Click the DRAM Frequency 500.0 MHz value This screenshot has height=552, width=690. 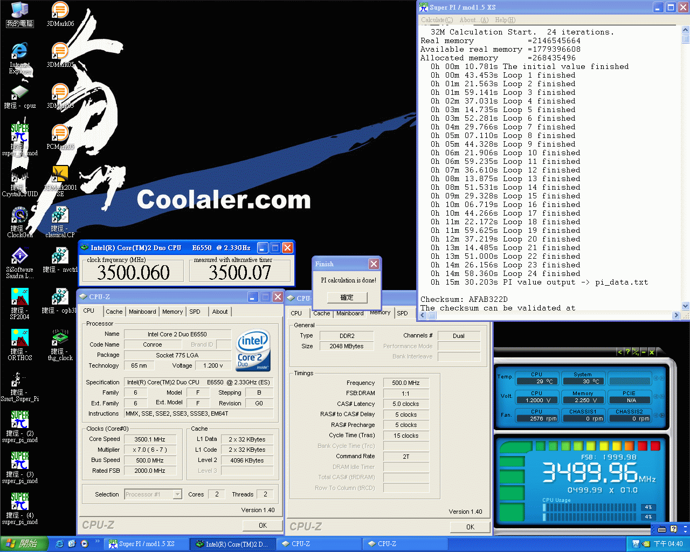pyautogui.click(x=406, y=383)
